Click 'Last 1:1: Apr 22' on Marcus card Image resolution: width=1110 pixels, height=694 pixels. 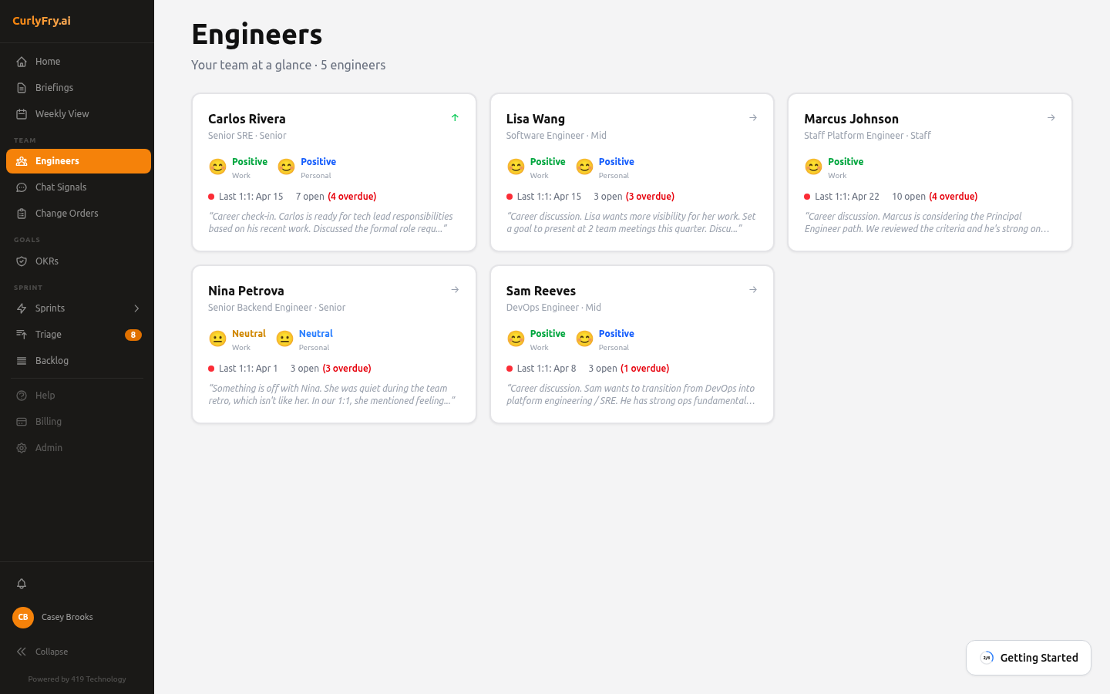click(847, 197)
